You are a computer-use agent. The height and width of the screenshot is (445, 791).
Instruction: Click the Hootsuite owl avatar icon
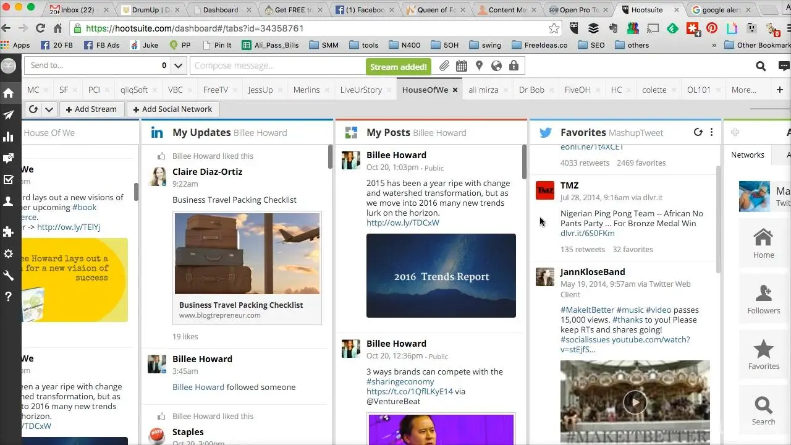coord(9,66)
